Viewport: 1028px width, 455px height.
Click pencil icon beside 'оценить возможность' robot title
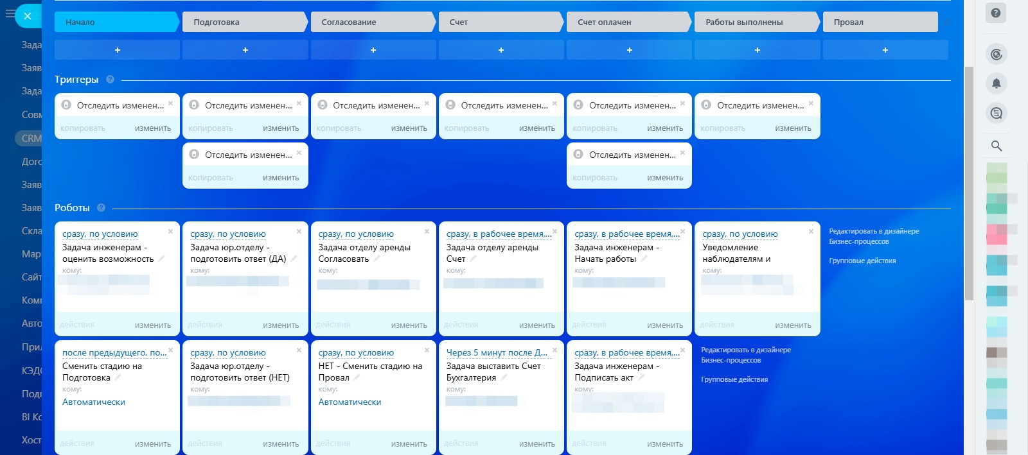pyautogui.click(x=161, y=259)
